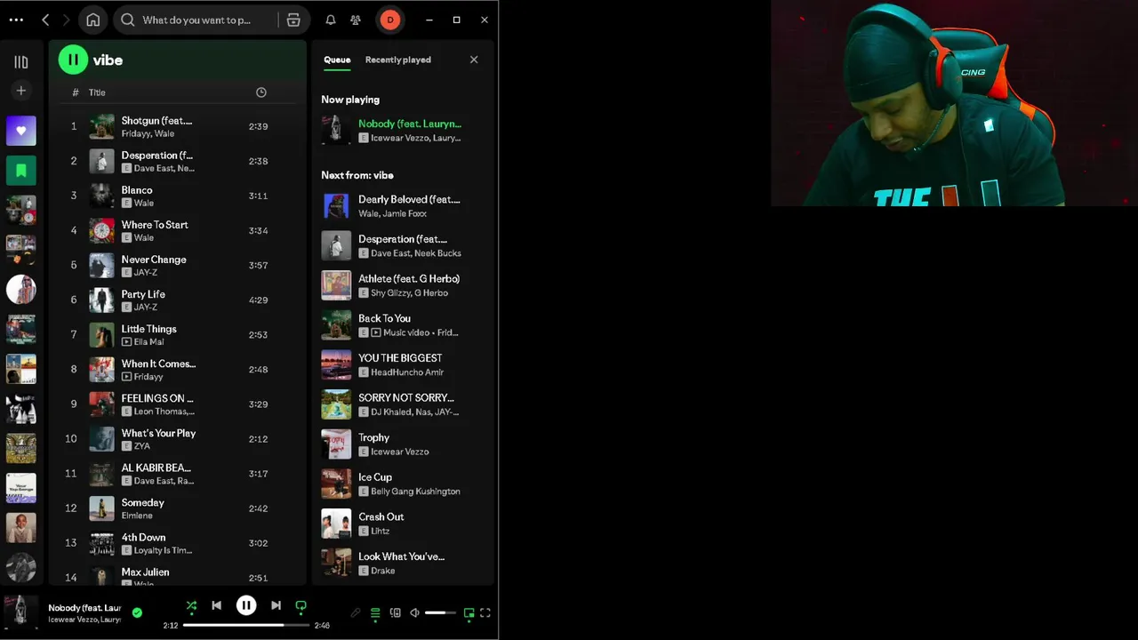Open artist link ZYA
Viewport: 1138px width, 640px height.
142,446
